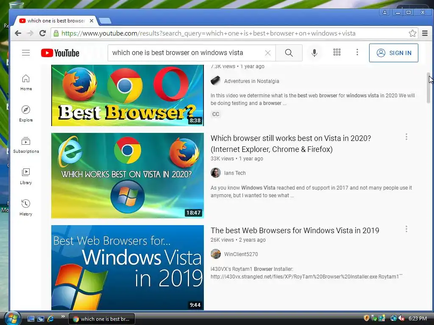Open the muted volume tray icon
Screen dimensions: 434x325
coord(401,318)
